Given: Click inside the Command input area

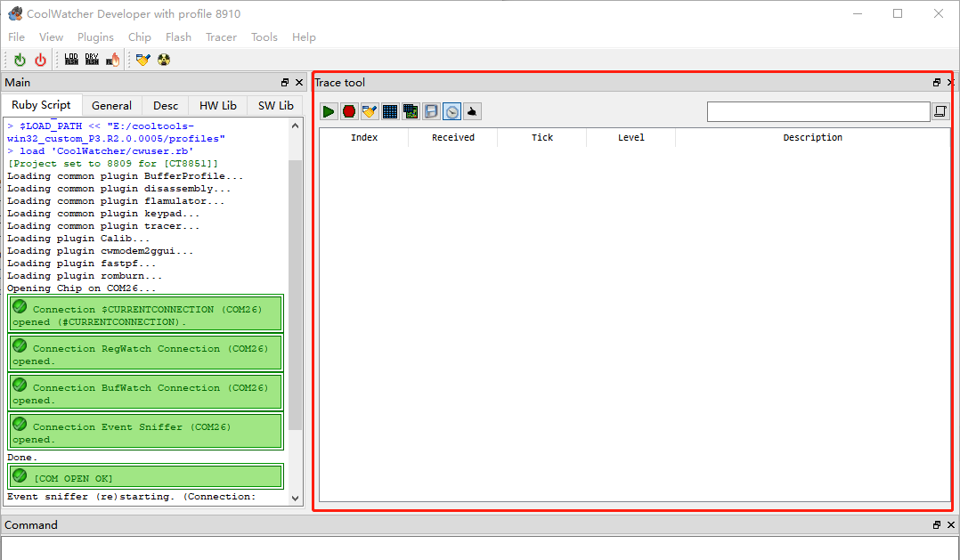Looking at the screenshot, I should (480, 548).
